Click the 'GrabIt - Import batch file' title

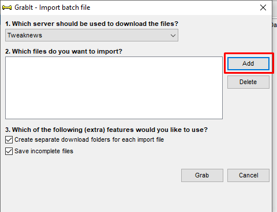pos(53,7)
